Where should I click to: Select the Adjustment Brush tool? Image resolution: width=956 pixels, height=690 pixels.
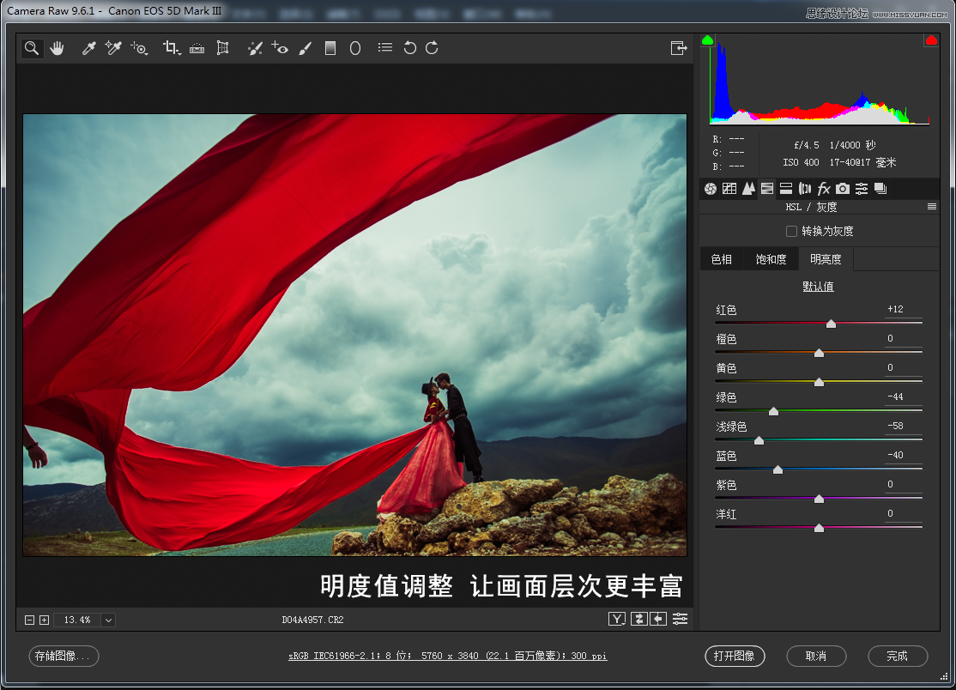pyautogui.click(x=306, y=48)
